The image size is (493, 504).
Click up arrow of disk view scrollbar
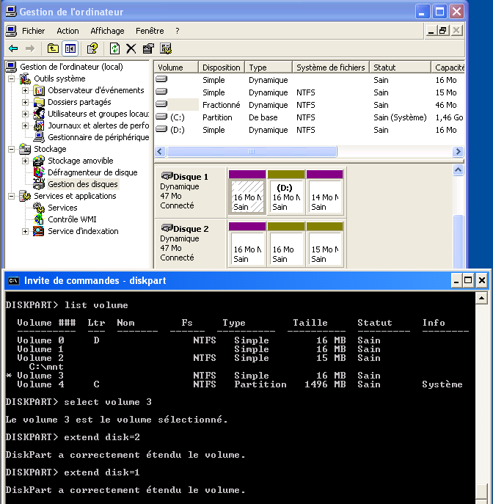tap(458, 169)
